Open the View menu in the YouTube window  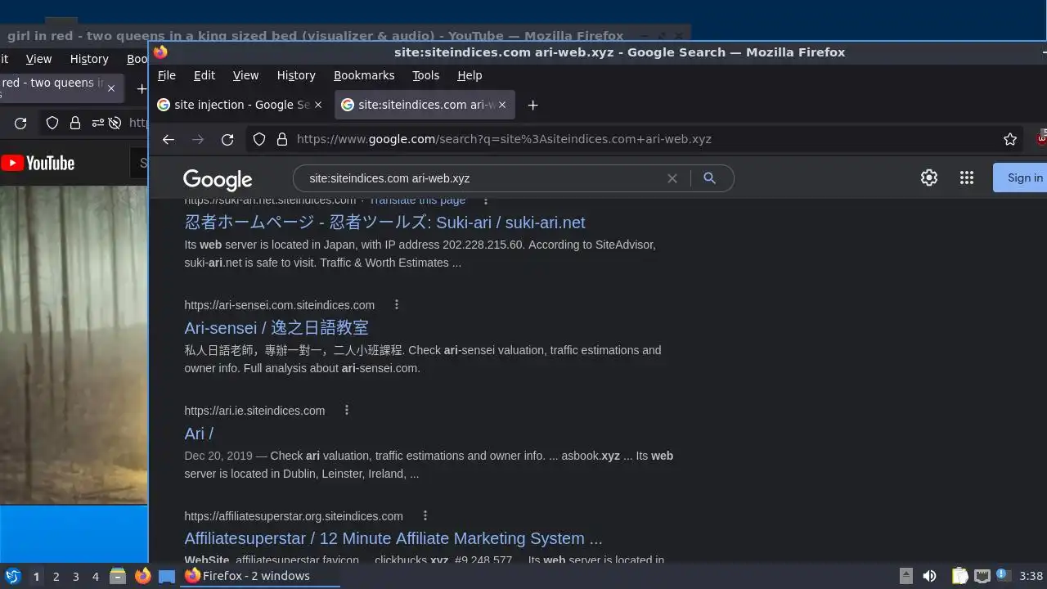[38, 59]
